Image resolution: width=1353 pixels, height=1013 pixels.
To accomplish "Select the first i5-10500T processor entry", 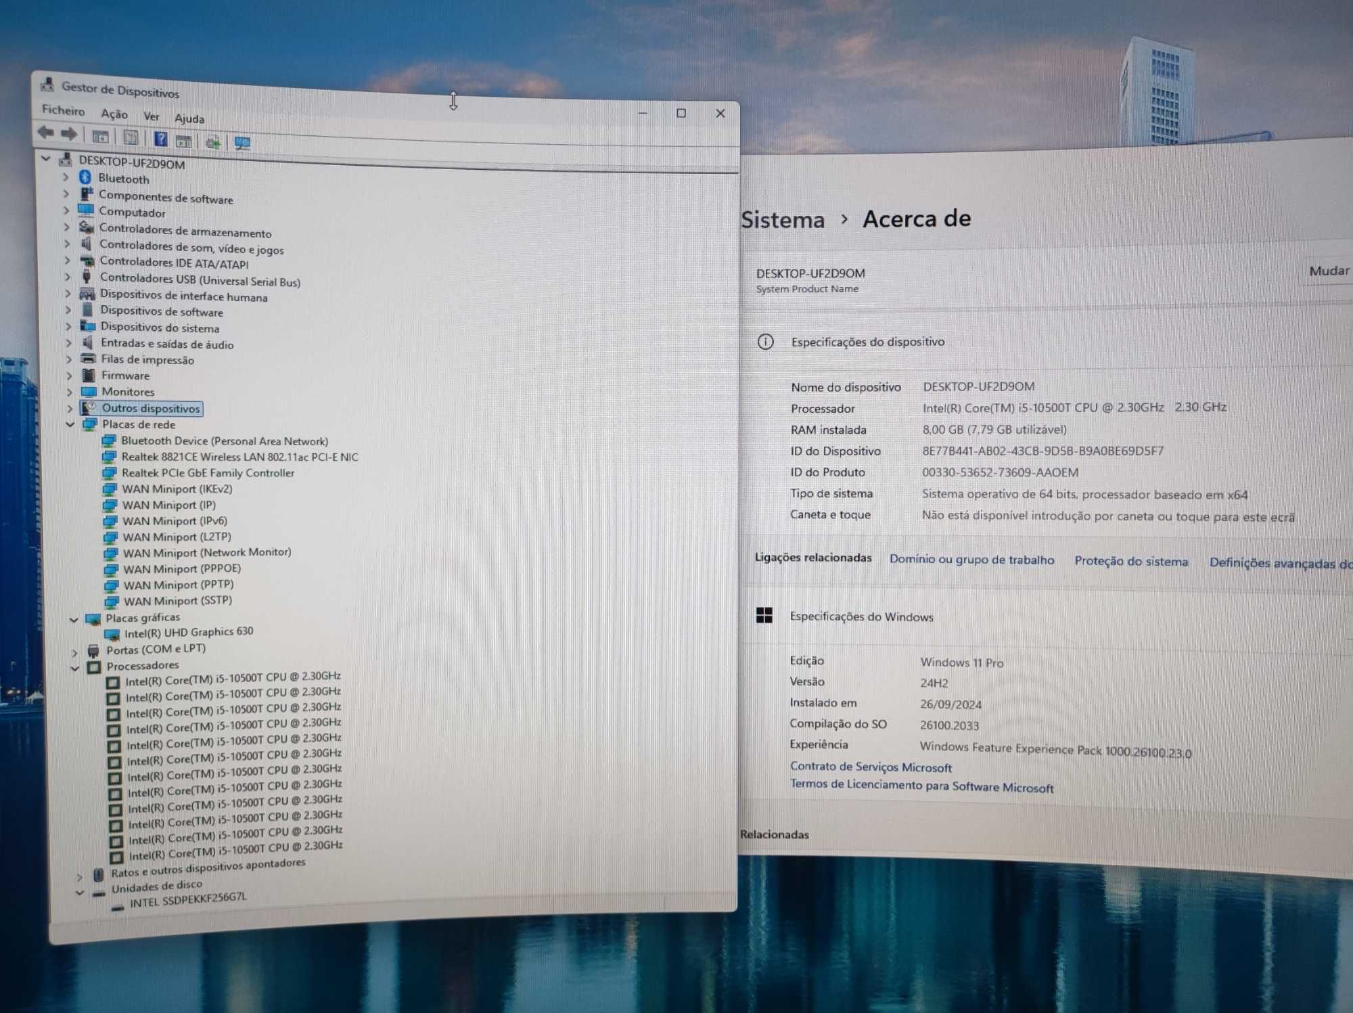I will click(233, 679).
